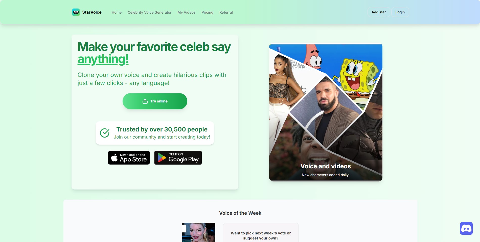Click the green checkmark circle icon
Screen dimensions: 480x242
point(105,133)
